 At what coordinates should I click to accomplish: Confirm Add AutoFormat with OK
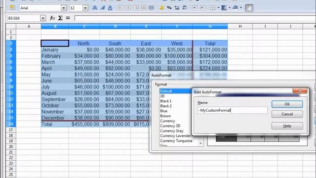pos(287,104)
